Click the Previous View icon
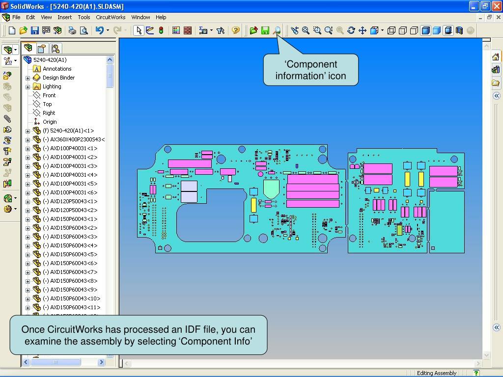Screen dimensions: 503x377 [x=295, y=30]
